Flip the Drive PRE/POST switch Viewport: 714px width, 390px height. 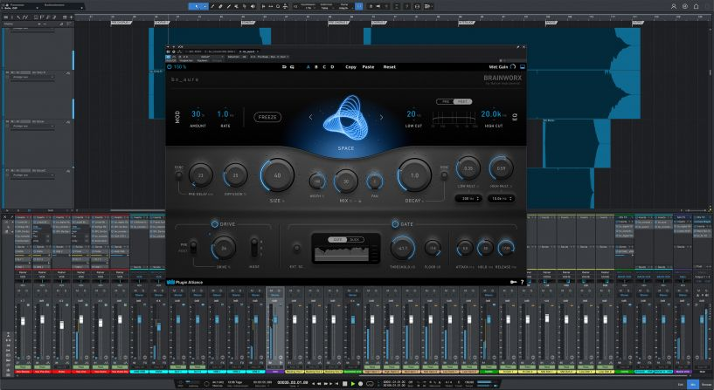(x=193, y=247)
